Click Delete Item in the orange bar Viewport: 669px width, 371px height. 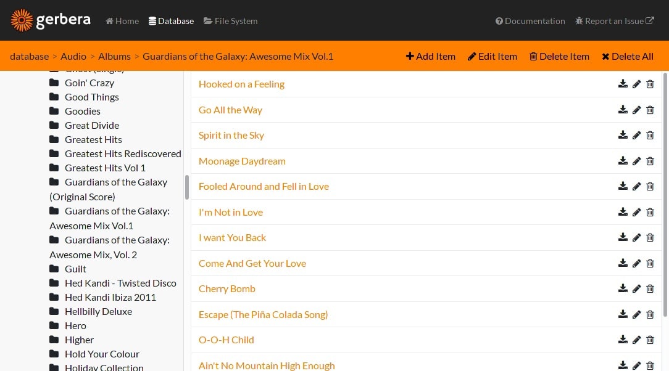(559, 56)
